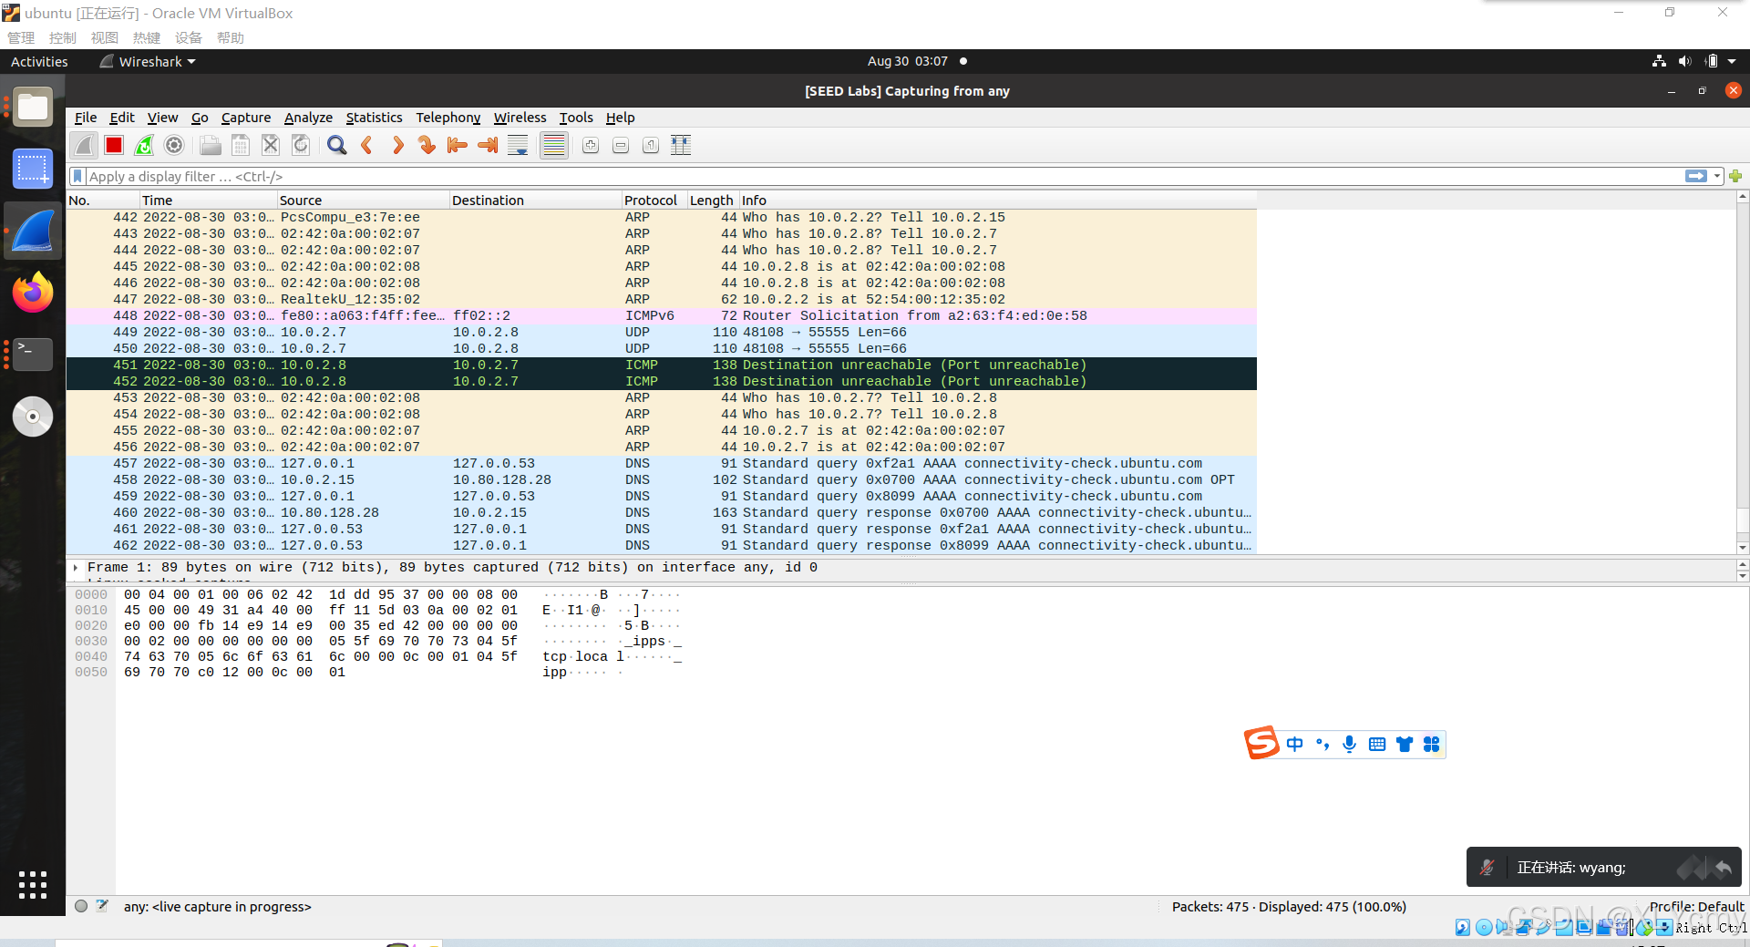The width and height of the screenshot is (1750, 947).
Task: Restart the current capture
Action: (x=144, y=145)
